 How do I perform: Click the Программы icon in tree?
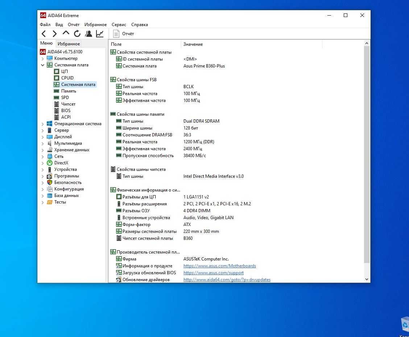pos(50,176)
